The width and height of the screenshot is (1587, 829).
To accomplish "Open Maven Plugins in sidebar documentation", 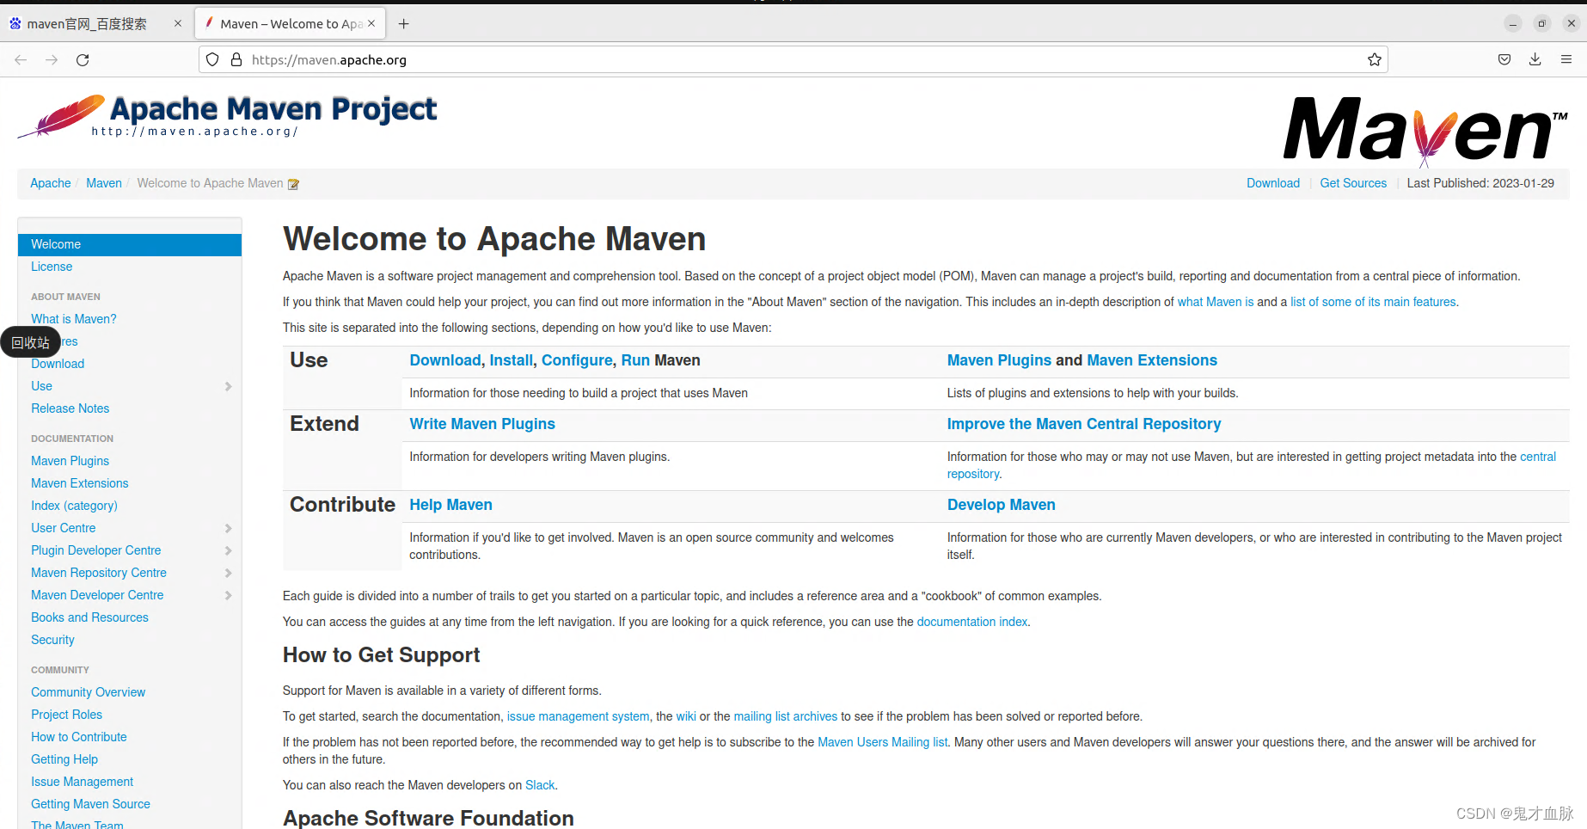I will tap(70, 461).
